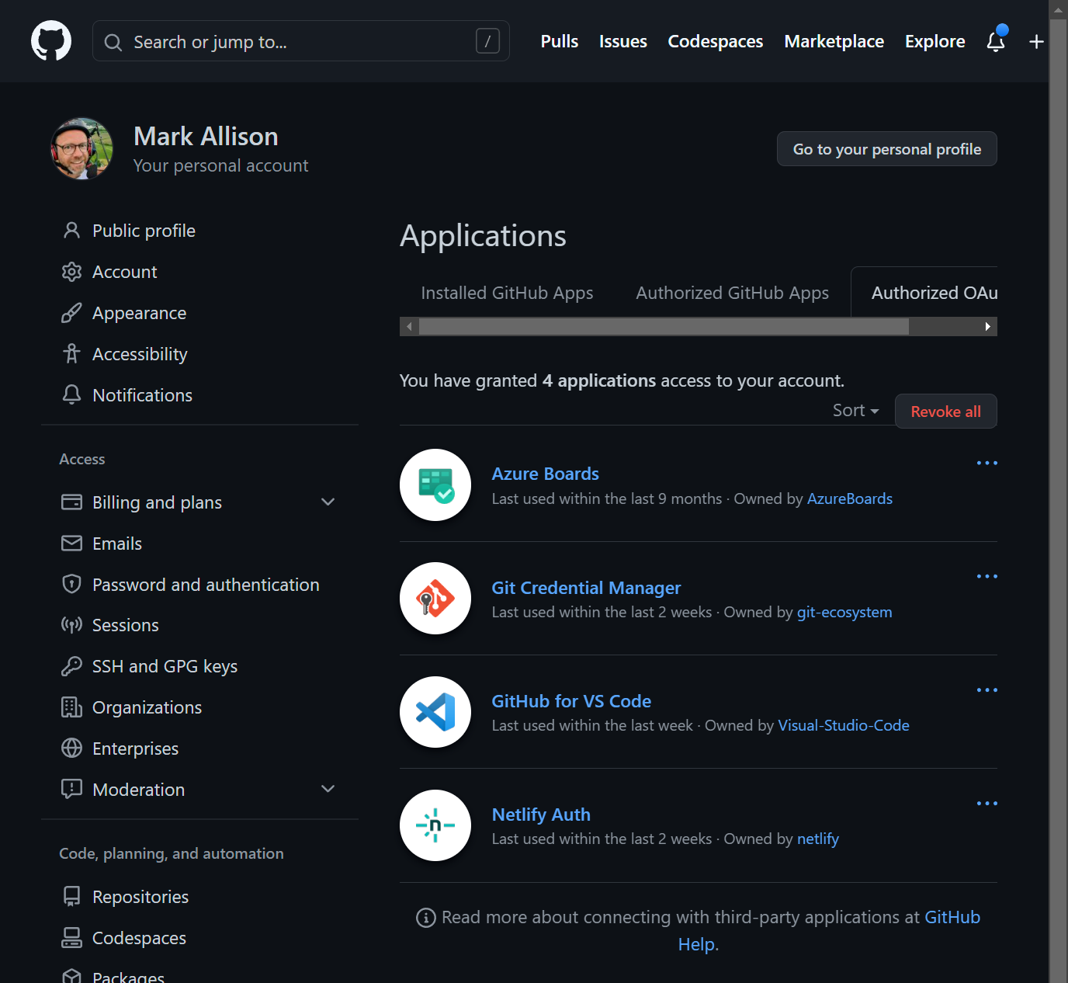Open the git-ecosystem owner link
The image size is (1068, 983).
pyautogui.click(x=844, y=612)
